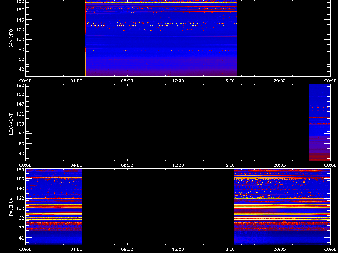The image size is (338, 253).
Task: Click 08:00 under the Learmonth plot
Action: click(127, 165)
